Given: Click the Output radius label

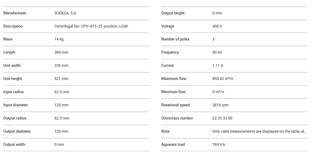Looking at the screenshot, I should tap(15, 118).
